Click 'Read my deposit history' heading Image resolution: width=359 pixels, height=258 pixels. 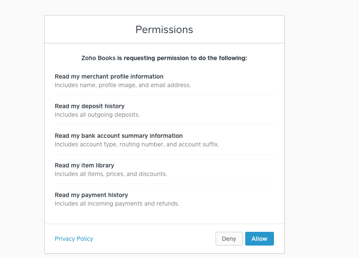89,106
